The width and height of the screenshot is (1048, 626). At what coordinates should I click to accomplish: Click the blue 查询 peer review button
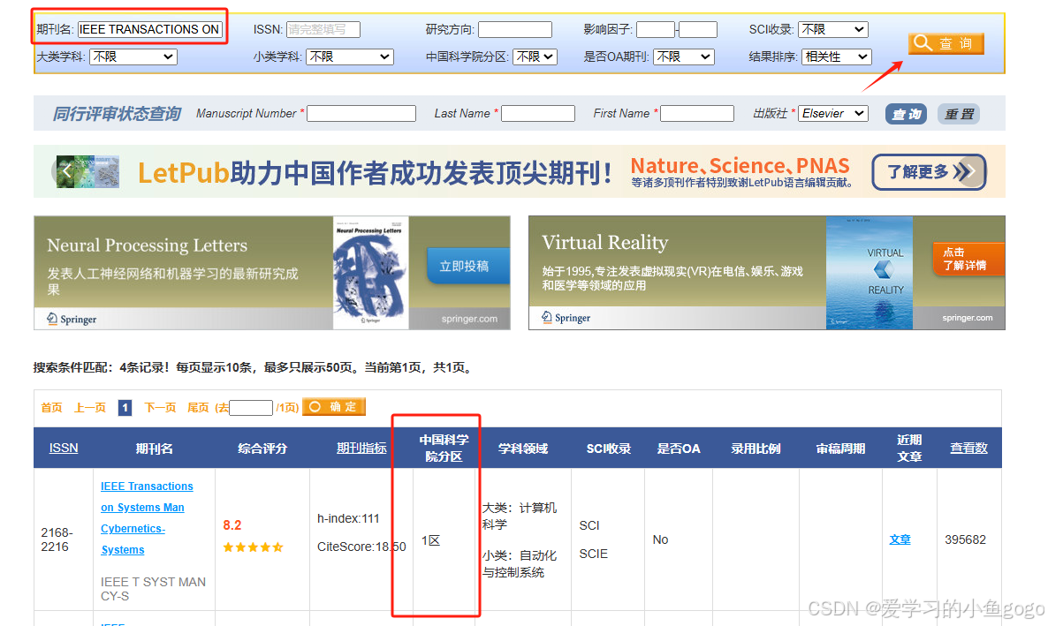click(x=907, y=114)
